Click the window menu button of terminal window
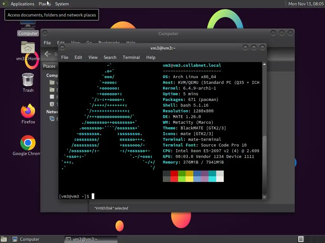 tap(62, 47)
